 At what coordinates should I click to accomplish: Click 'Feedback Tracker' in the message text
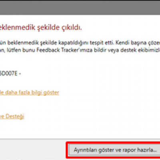click(x=58, y=50)
